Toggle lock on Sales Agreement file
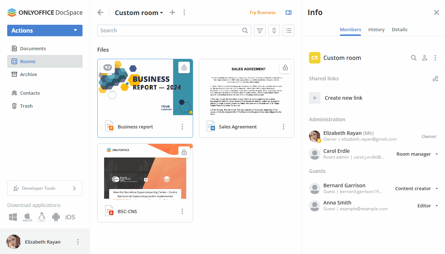Image resolution: width=445 pixels, height=254 pixels. pyautogui.click(x=285, y=67)
